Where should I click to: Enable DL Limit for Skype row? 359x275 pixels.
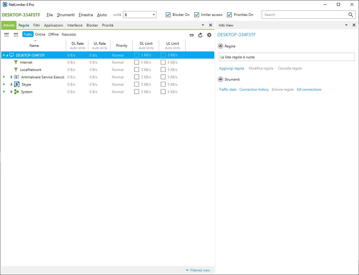pos(137,84)
